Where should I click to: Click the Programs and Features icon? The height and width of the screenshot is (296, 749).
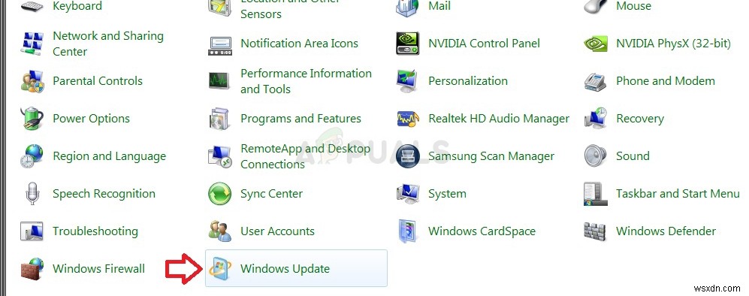pos(220,119)
